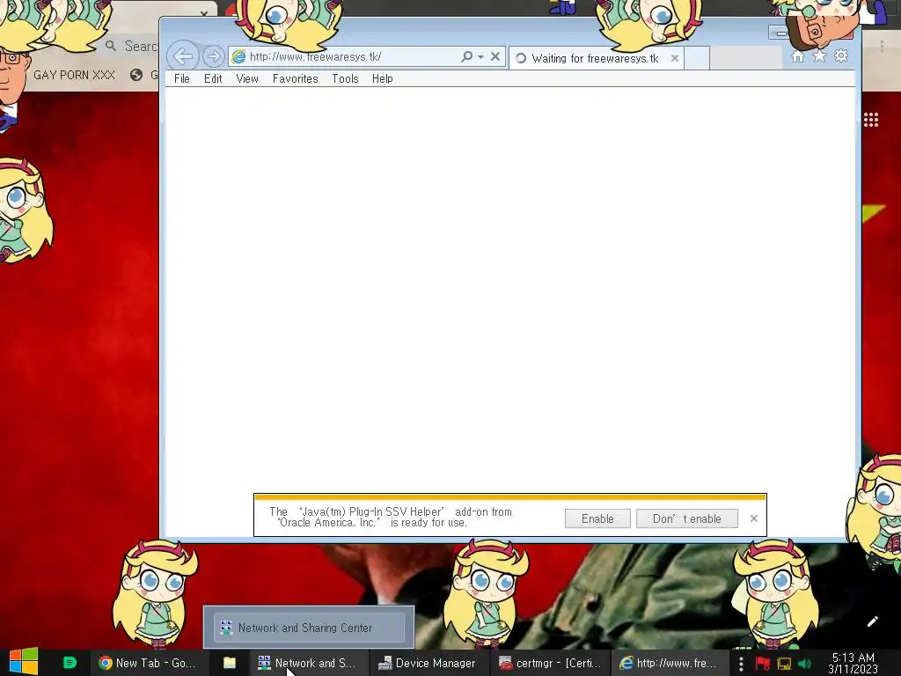Viewport: 901px width, 676px height.
Task: Select the 'Waiting for freewaresys.tk' tab
Action: coord(596,58)
